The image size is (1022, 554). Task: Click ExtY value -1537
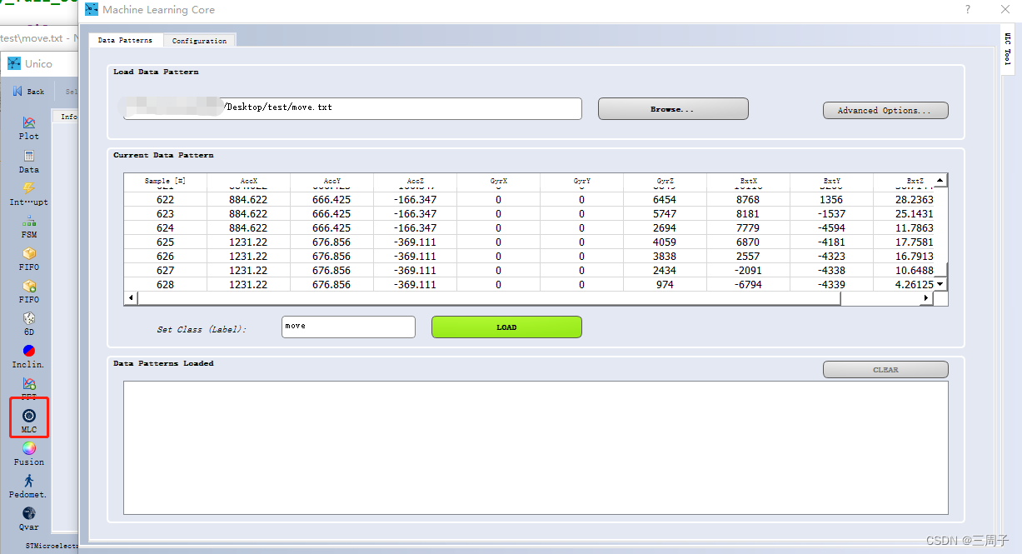[831, 214]
